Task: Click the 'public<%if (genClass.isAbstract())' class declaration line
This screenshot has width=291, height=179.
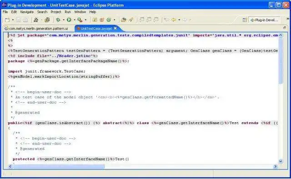Action: pyautogui.click(x=142, y=123)
